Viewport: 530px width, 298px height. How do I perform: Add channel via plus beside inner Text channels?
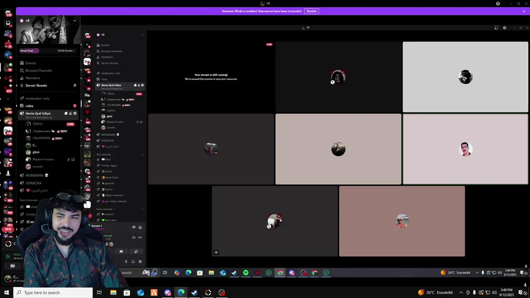pyautogui.click(x=142, y=154)
